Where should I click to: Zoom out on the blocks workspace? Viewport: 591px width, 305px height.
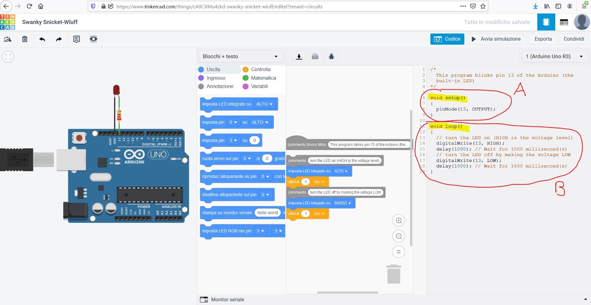(399, 236)
